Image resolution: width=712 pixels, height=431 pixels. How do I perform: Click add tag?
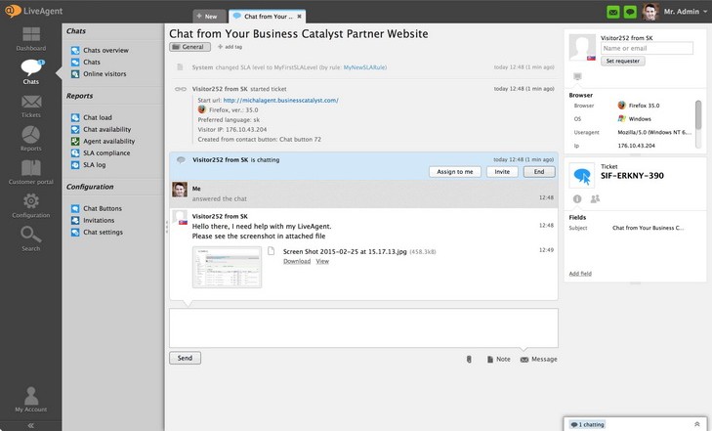click(230, 47)
